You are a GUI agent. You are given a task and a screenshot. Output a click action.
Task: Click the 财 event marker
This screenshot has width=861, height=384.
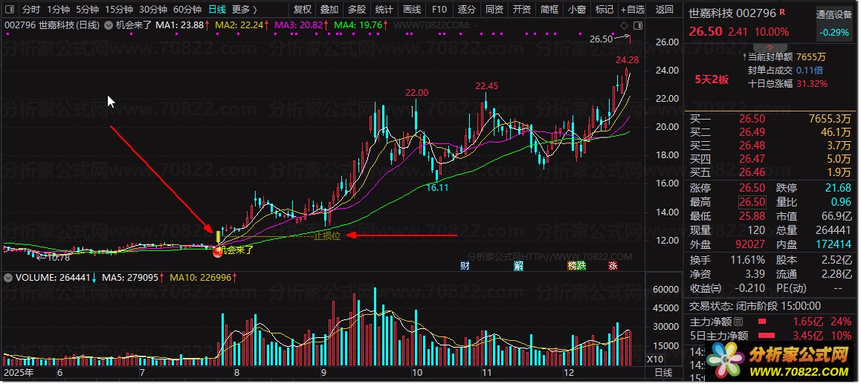[465, 266]
